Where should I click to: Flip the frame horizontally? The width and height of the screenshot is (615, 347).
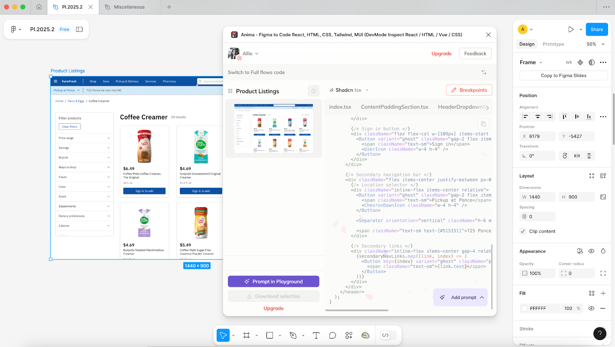pos(577,156)
